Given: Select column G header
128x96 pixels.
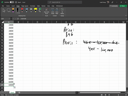Looking at the screenshot, I should pos(66,22).
